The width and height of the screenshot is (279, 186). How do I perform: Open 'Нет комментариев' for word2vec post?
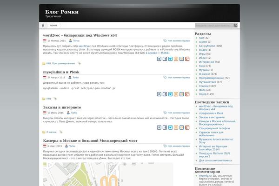coord(179,41)
